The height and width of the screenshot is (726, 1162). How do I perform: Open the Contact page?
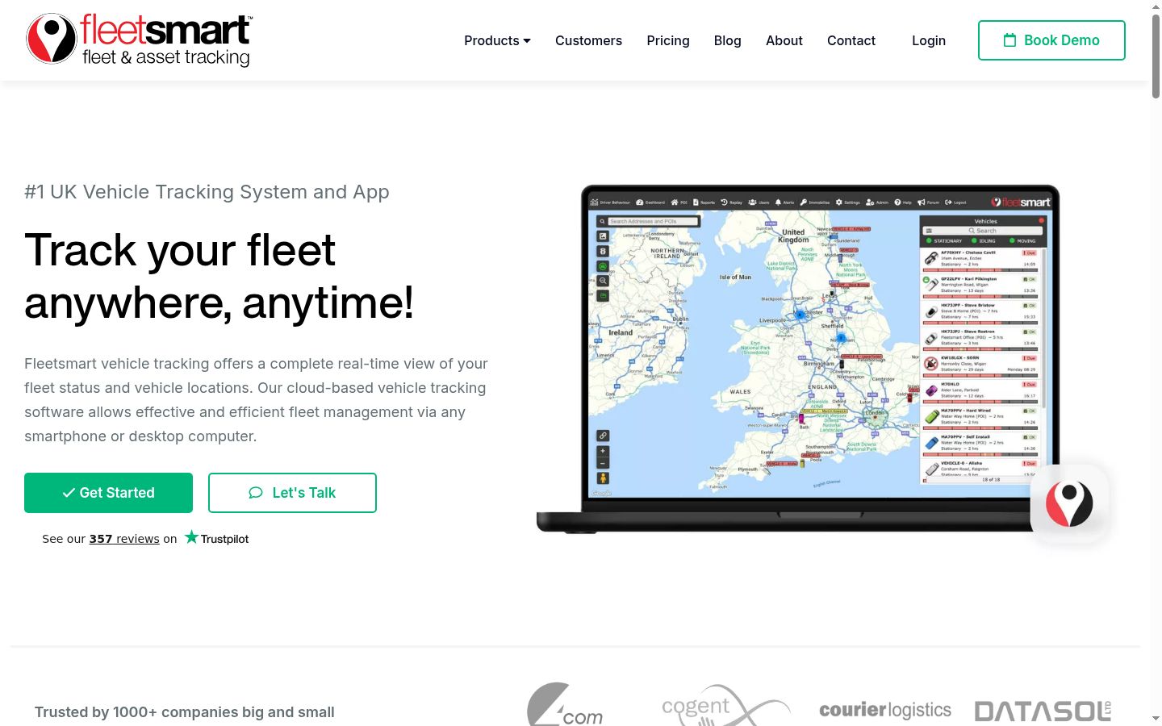851,40
